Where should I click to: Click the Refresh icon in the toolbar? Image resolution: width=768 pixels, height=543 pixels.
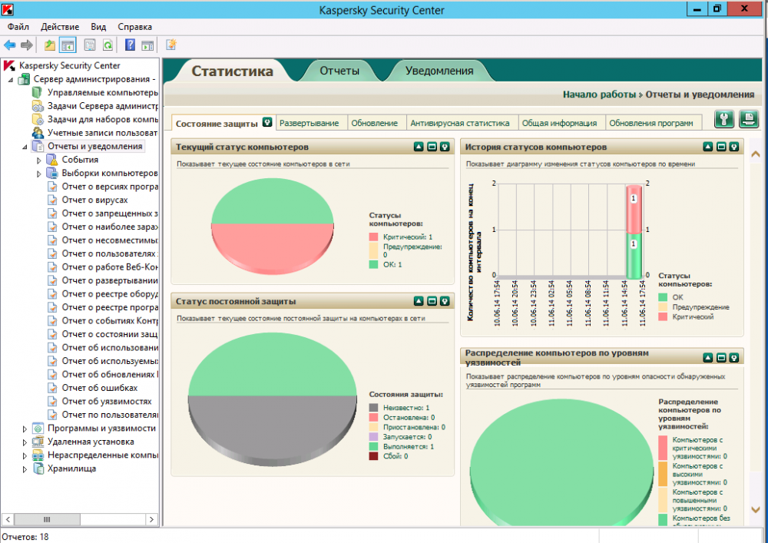point(108,45)
